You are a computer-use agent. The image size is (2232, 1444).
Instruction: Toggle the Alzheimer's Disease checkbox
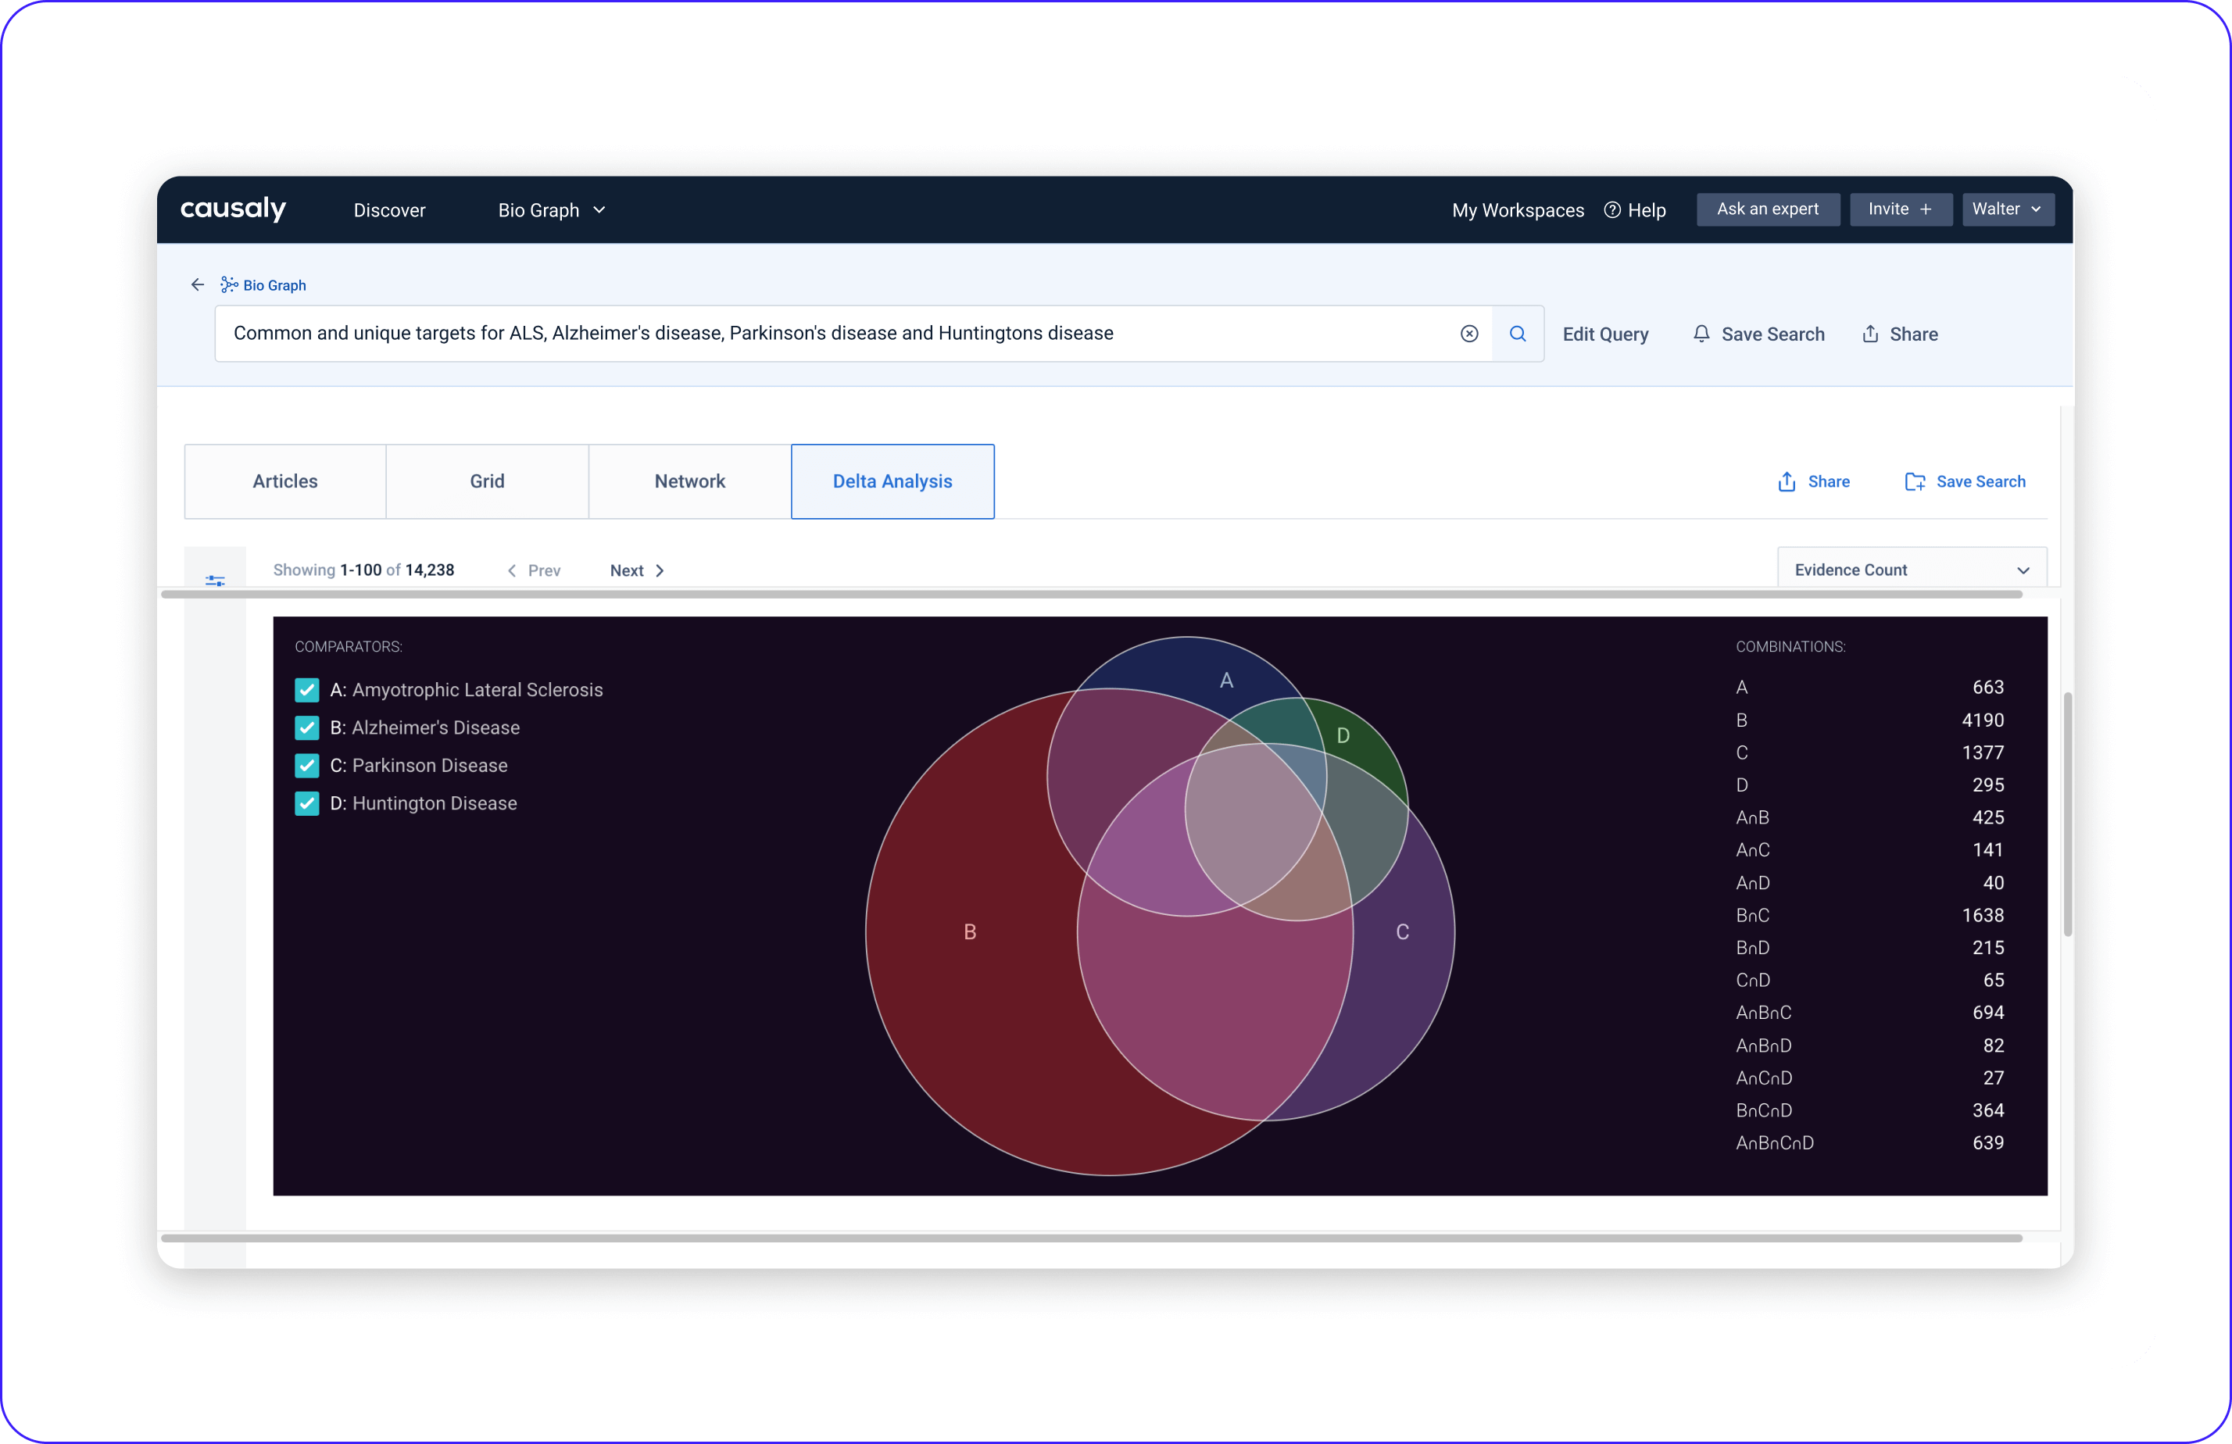click(306, 727)
